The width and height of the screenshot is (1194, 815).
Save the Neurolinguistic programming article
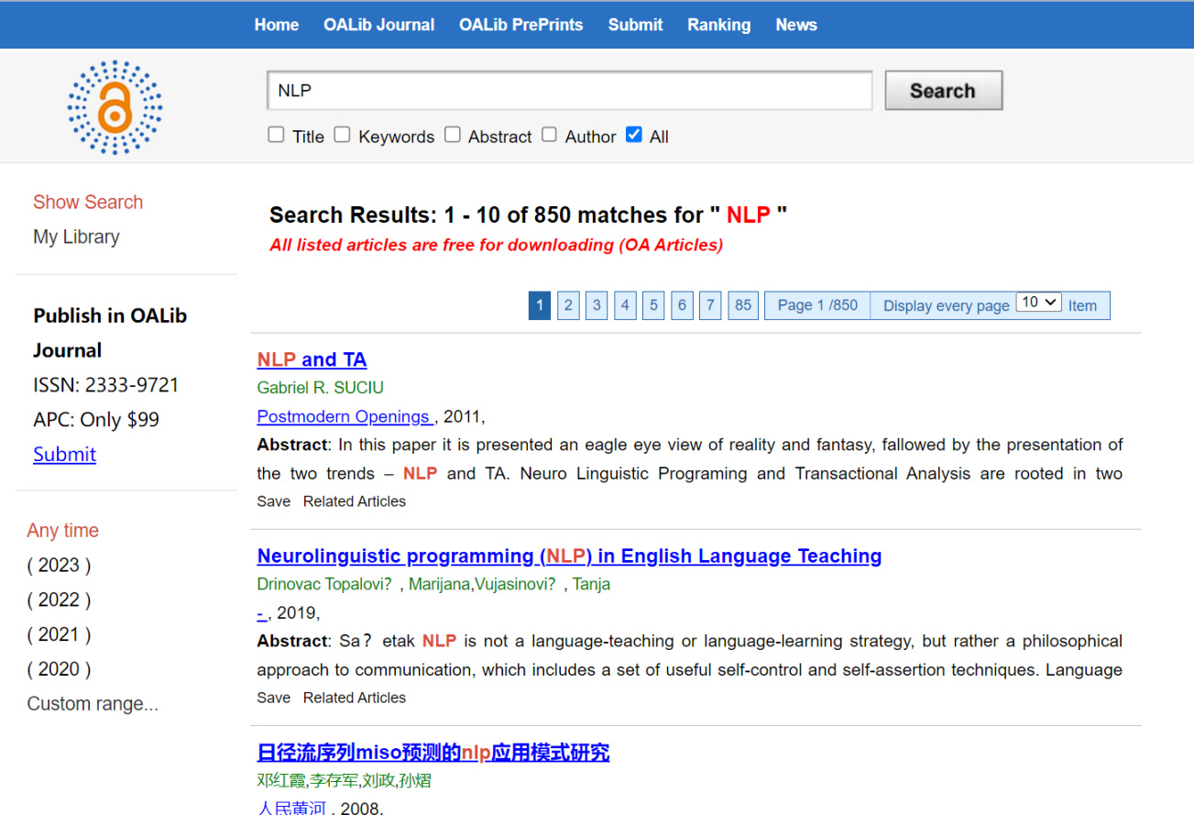(273, 698)
